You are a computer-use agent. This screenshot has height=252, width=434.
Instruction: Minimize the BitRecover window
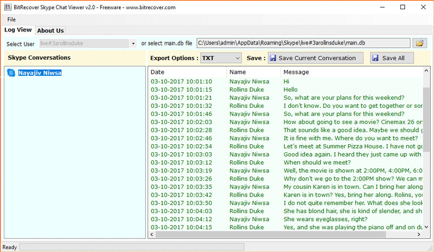click(382, 7)
